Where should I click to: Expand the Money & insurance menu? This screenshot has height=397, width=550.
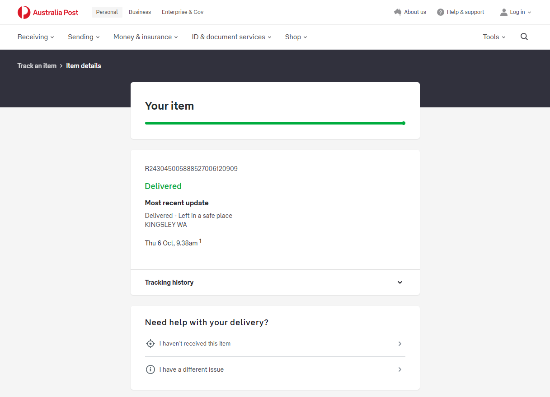(146, 37)
